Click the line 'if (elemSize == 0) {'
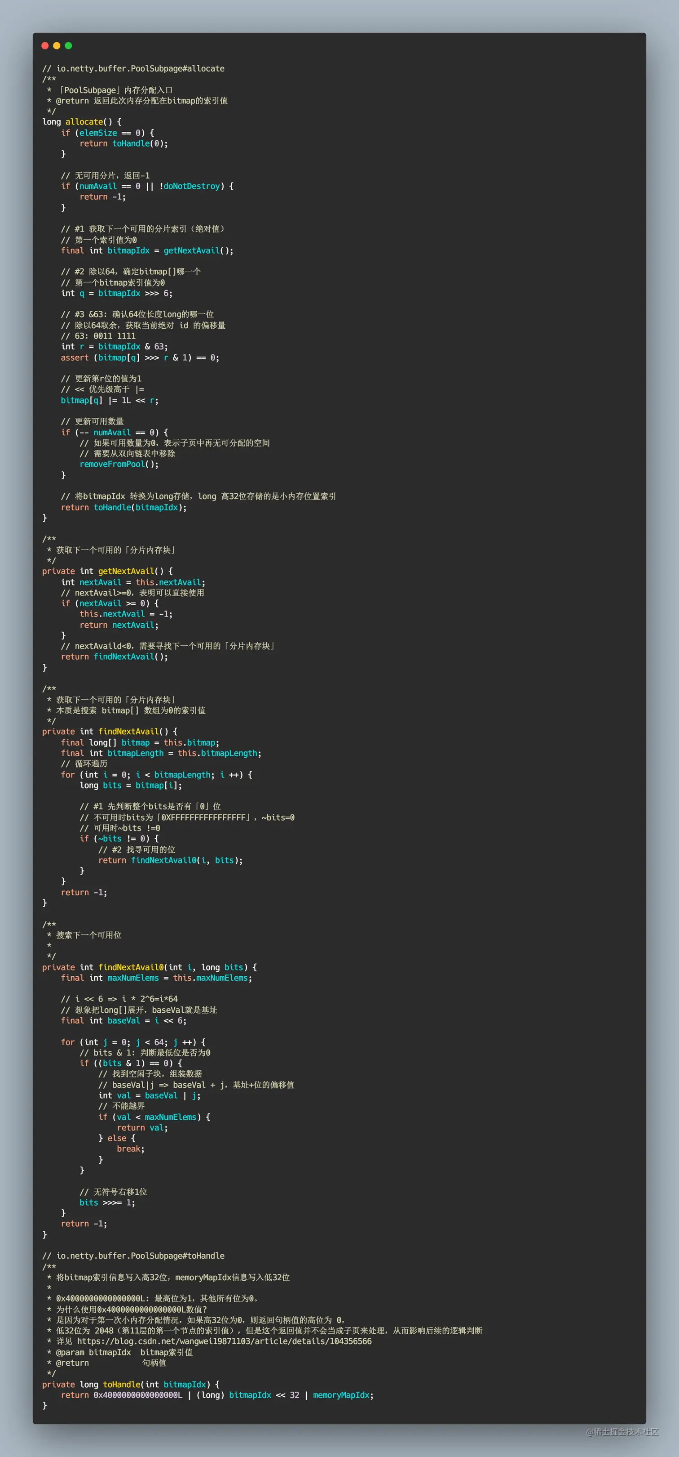This screenshot has height=1457, width=679. coord(107,133)
